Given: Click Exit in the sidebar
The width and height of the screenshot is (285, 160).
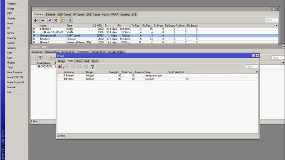Looking at the screenshot, I should point(9,92).
